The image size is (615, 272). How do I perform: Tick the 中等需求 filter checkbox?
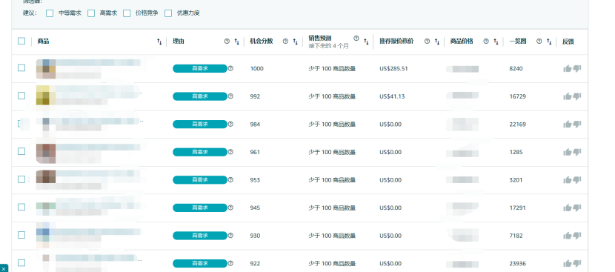pos(50,13)
